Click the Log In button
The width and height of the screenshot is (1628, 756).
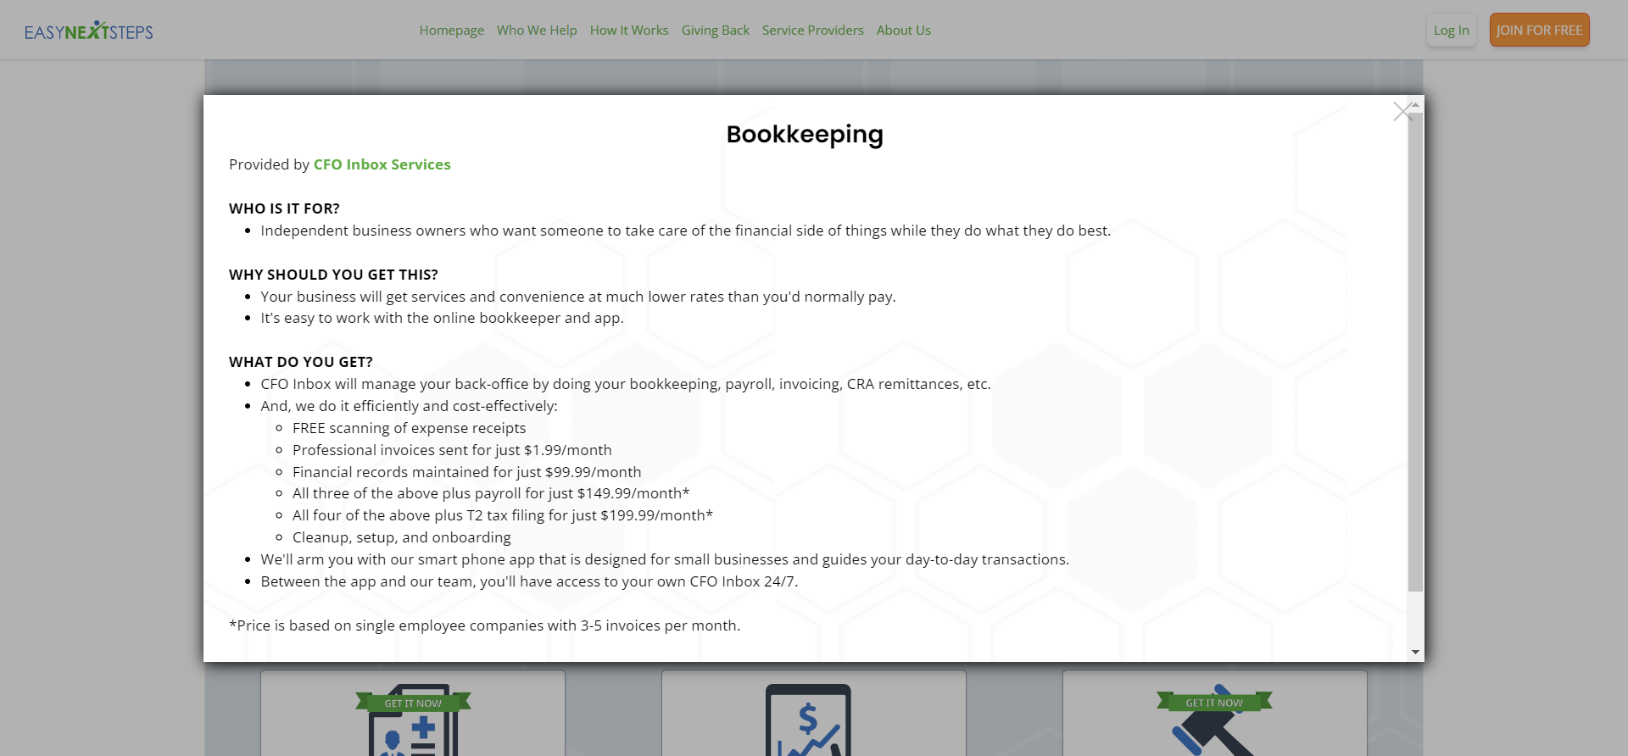[1452, 31]
